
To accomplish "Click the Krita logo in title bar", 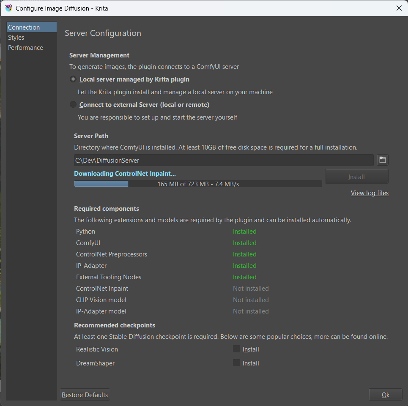I will [8, 8].
